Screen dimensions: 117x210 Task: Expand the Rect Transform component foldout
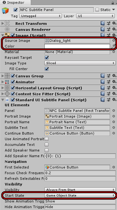[3, 24]
